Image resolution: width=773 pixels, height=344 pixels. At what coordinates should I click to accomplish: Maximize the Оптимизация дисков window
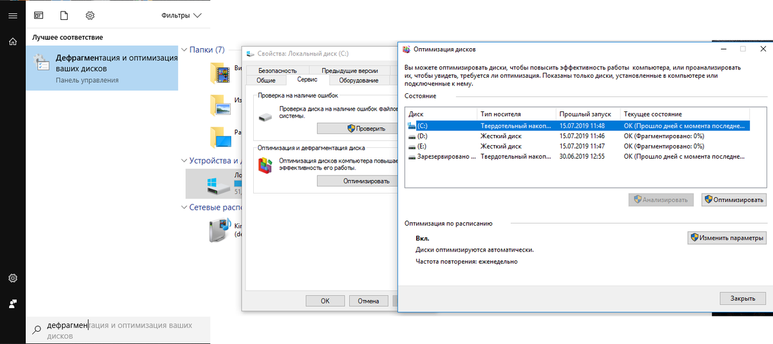[743, 49]
